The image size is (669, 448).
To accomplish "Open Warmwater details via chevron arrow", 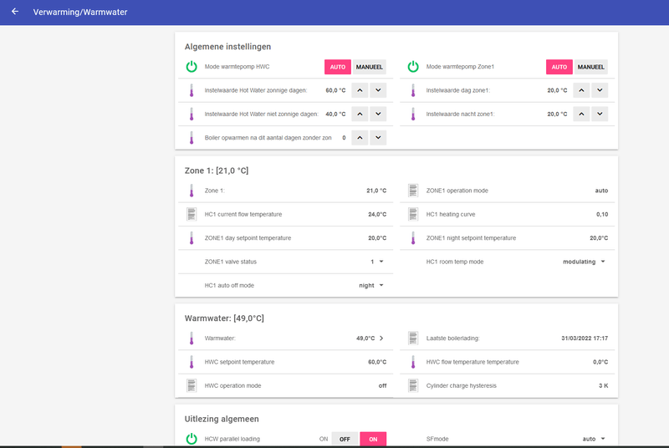I will (x=381, y=338).
